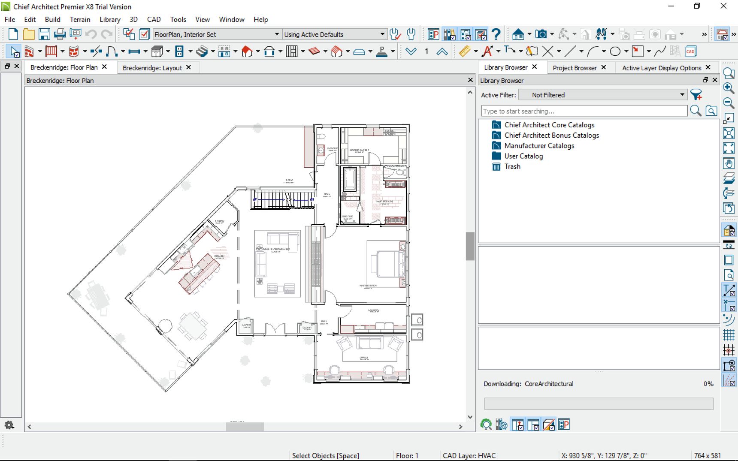Screen dimensions: 738x461
Task: Select the Tape Measure dimension tool
Action: tap(465, 52)
